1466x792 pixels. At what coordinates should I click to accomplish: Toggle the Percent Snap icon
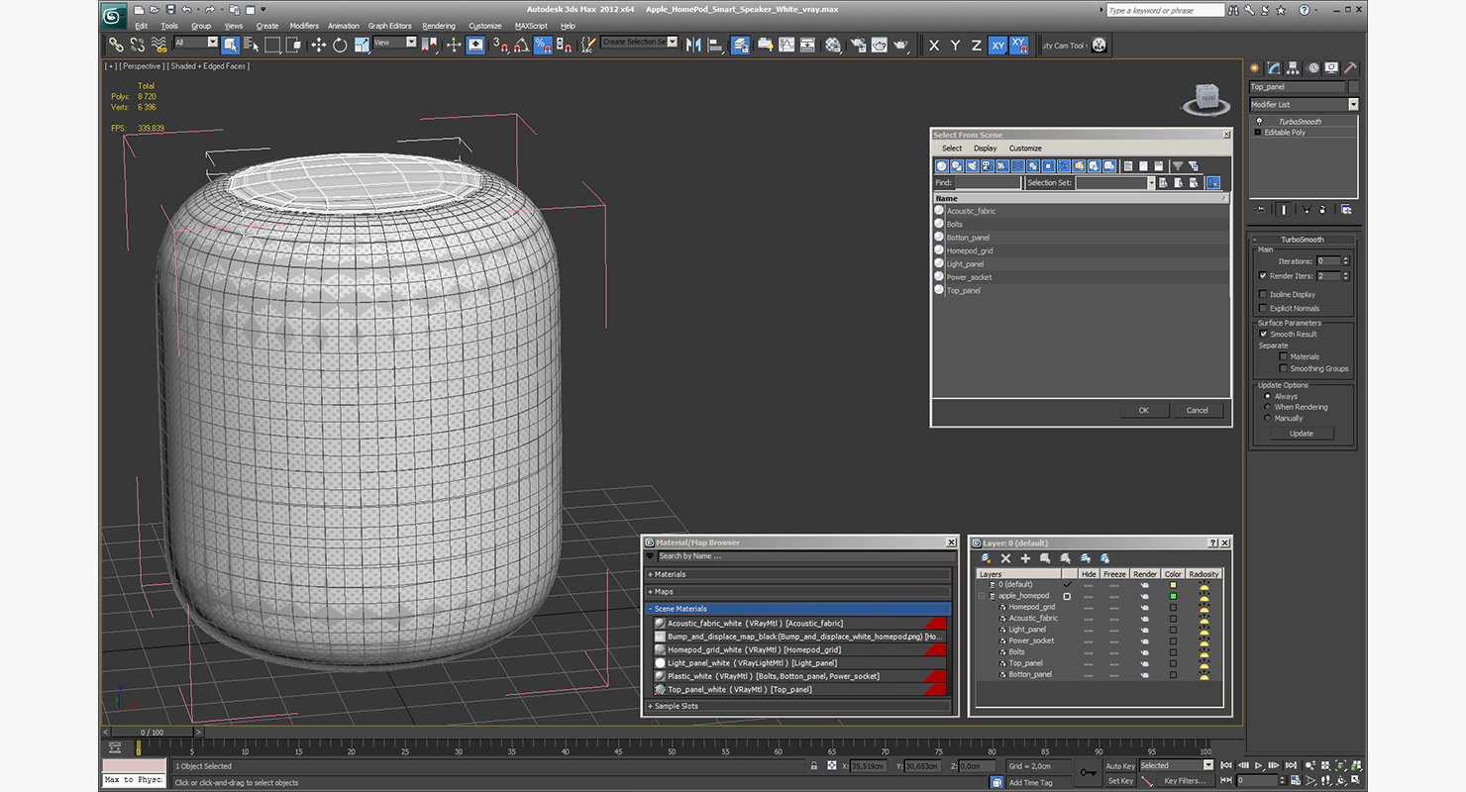pos(543,45)
